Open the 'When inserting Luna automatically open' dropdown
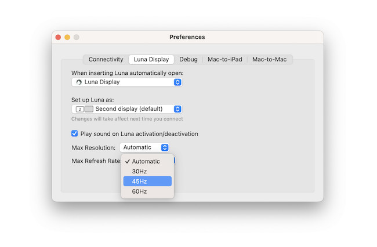 pos(126,82)
